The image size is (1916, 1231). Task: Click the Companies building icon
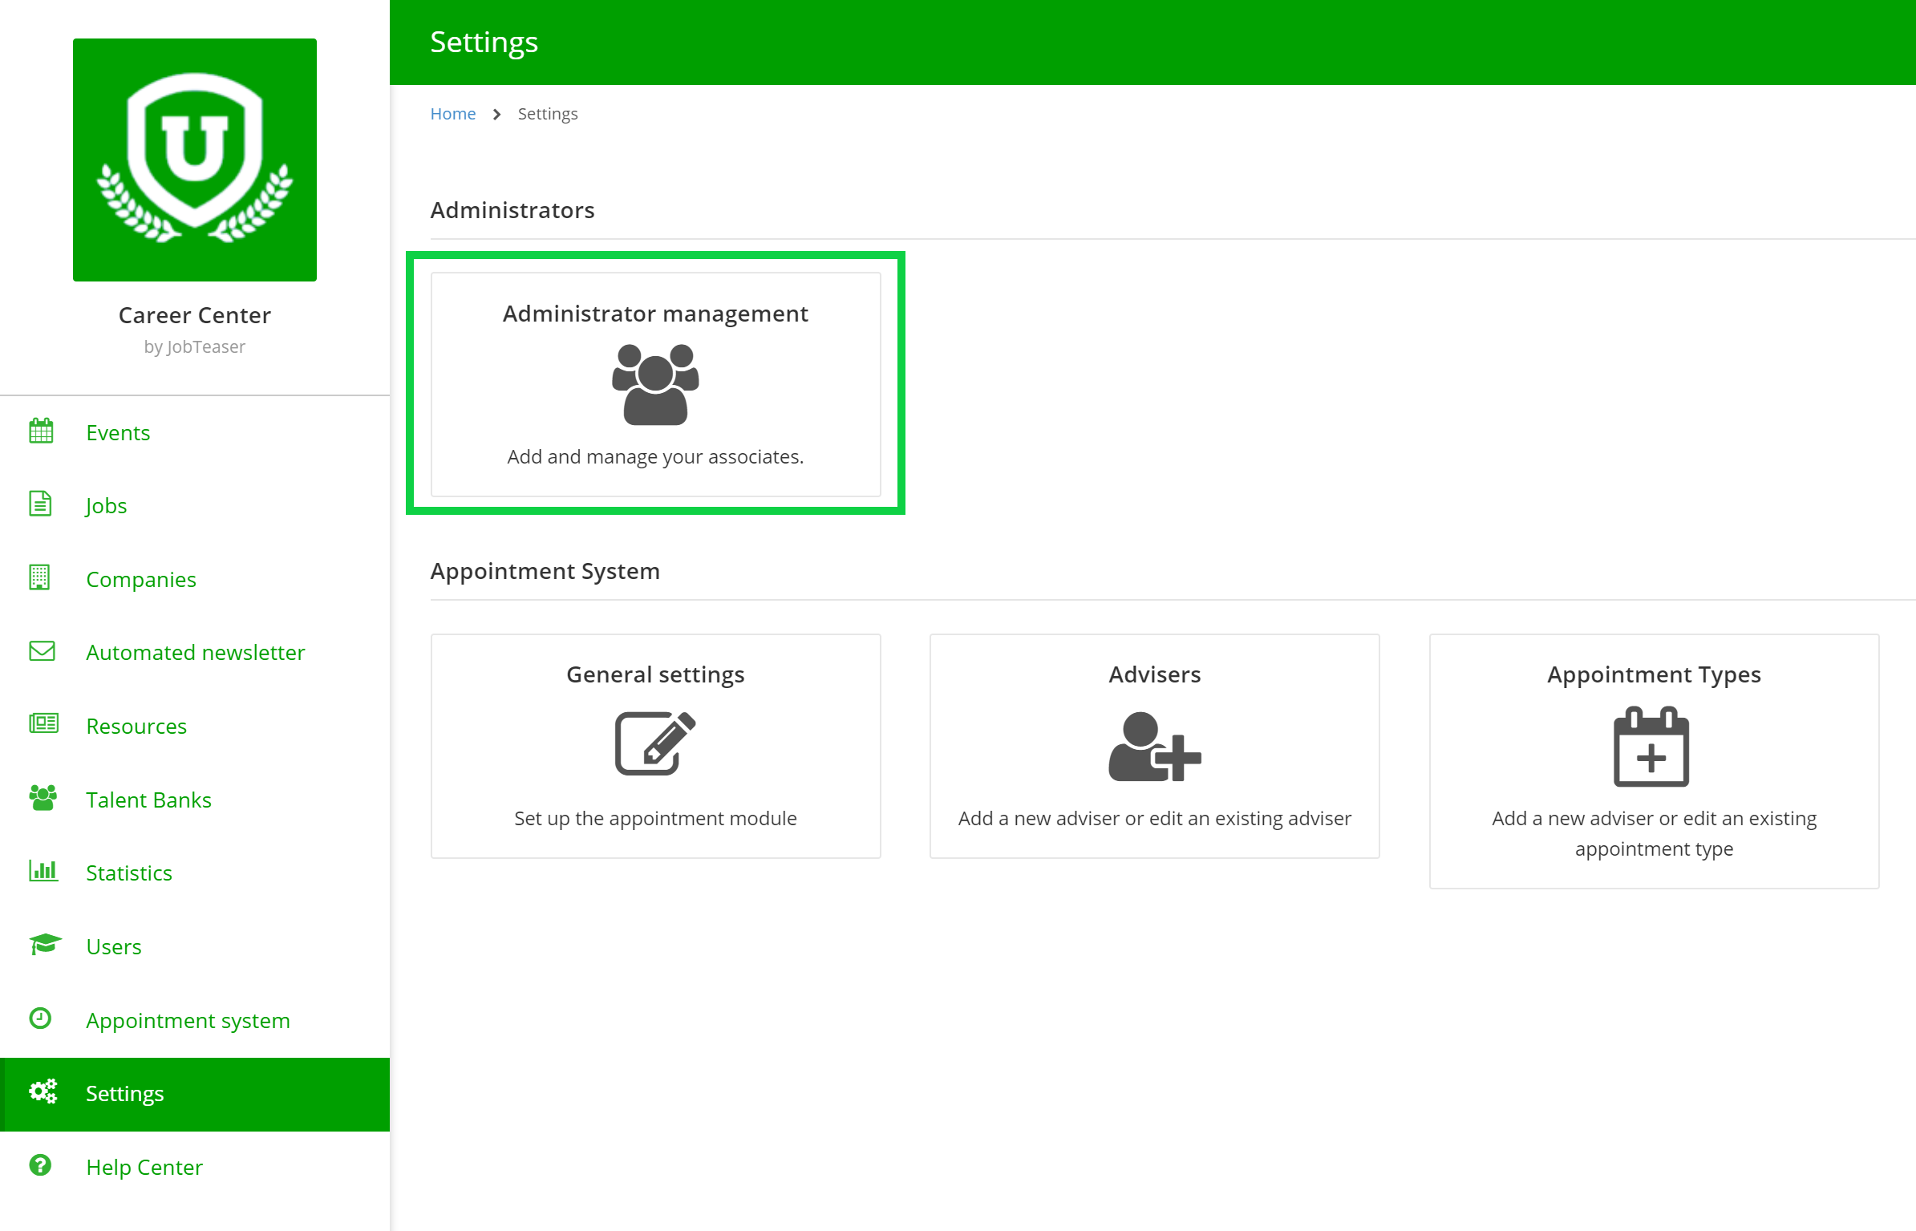(x=39, y=577)
